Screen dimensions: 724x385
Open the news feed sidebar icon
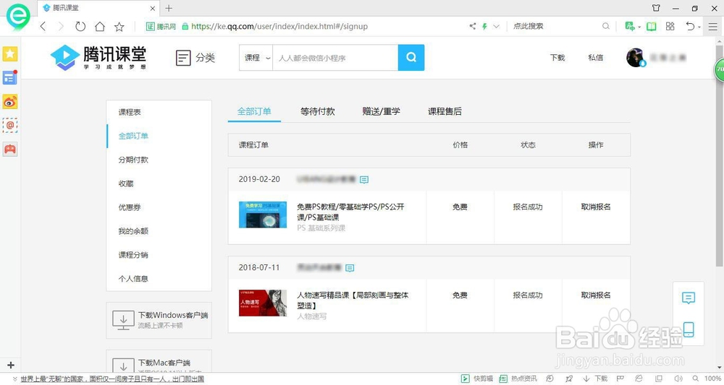tap(10, 78)
